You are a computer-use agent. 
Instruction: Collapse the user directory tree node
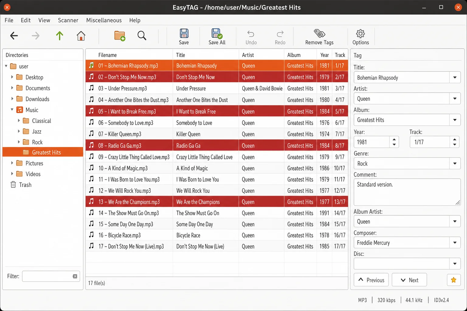pos(6,66)
